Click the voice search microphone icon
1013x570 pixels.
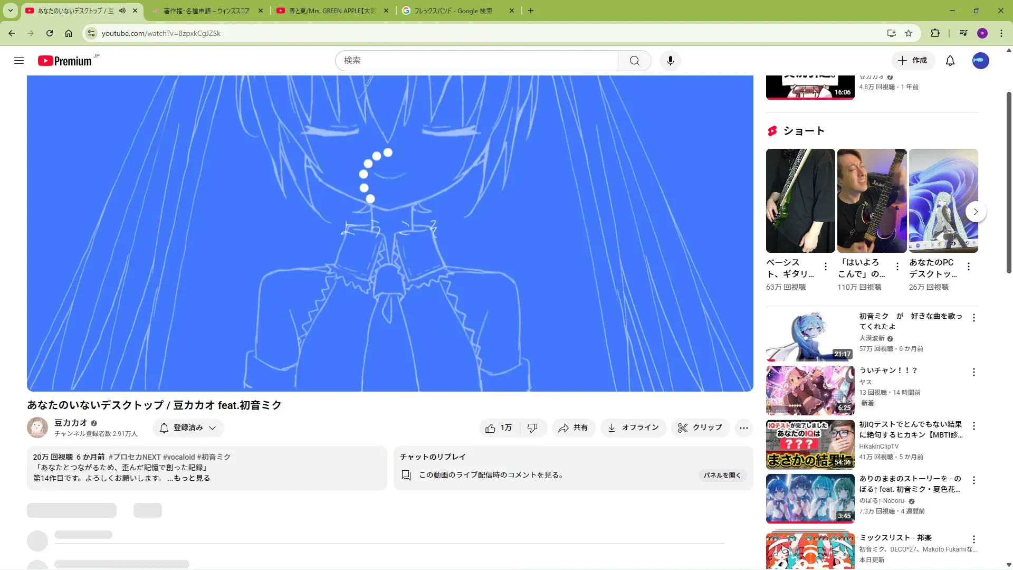670,61
